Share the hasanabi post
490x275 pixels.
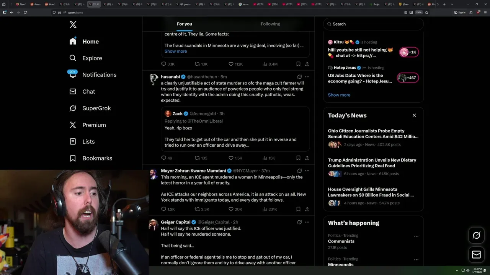point(307,158)
